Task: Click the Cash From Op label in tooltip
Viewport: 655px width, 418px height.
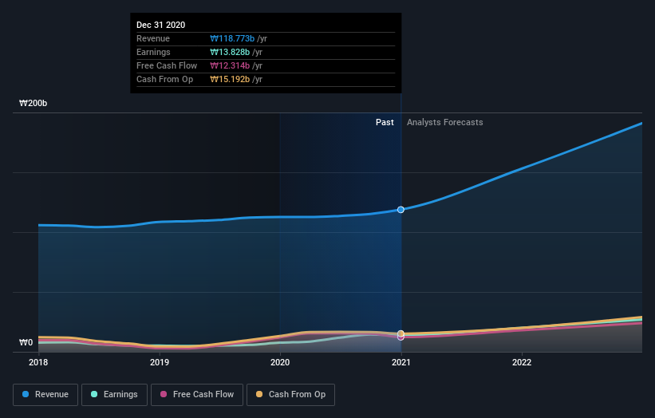Action: point(164,79)
